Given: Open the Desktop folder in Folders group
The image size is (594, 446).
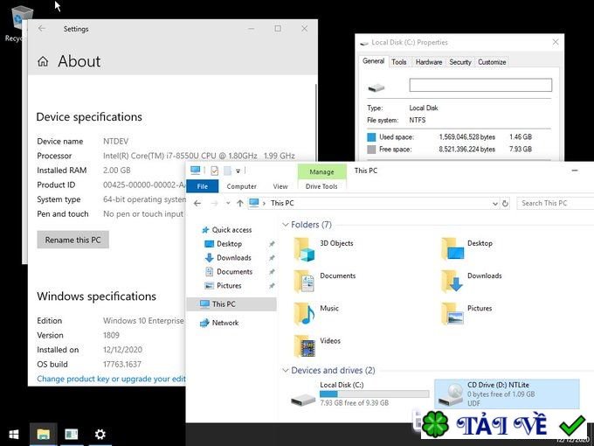Looking at the screenshot, I should tap(467, 249).
